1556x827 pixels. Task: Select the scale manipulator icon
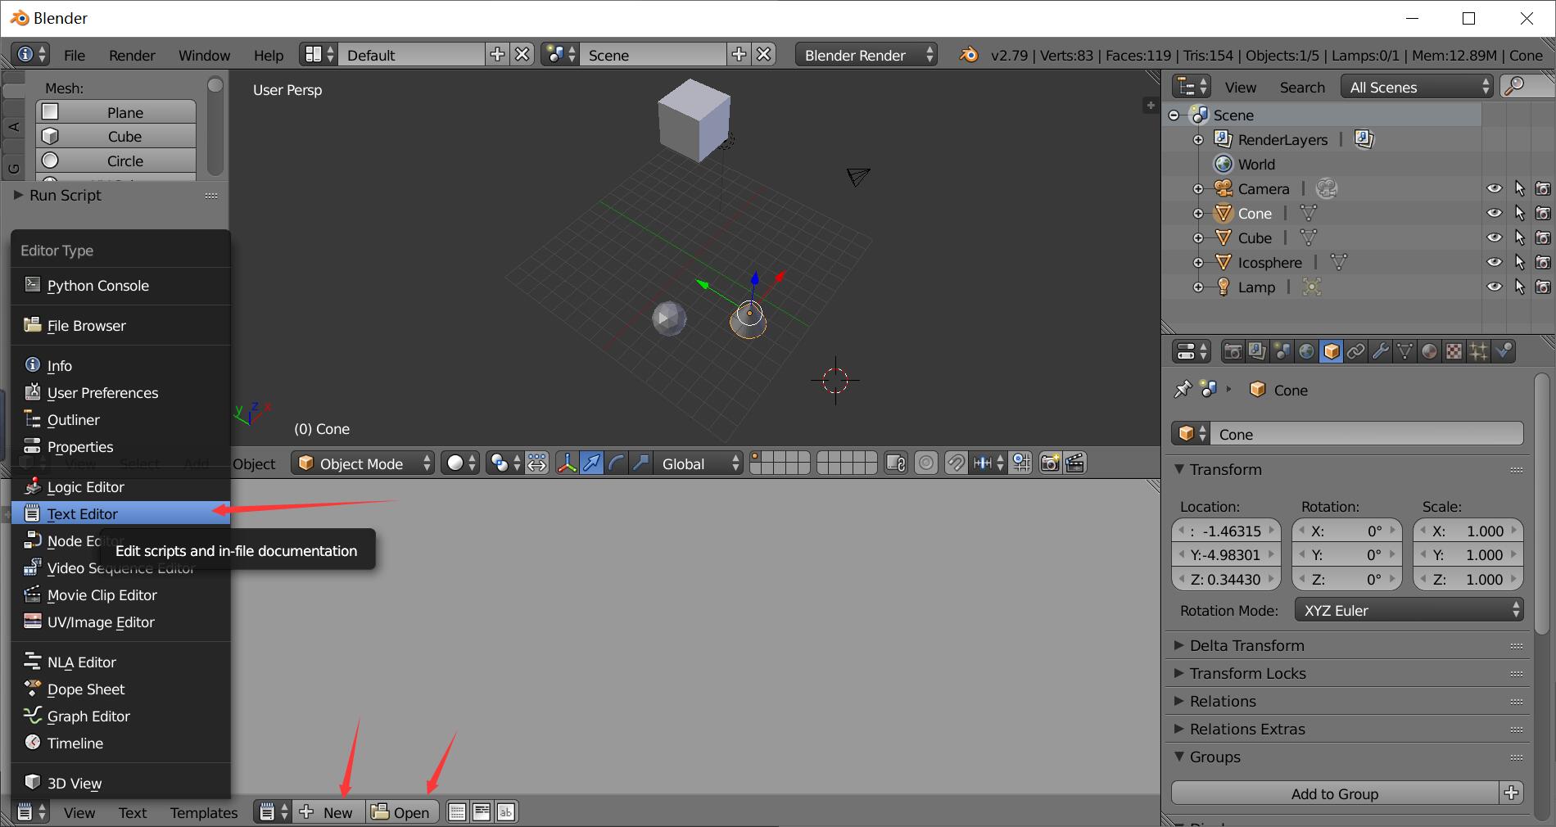(x=640, y=463)
